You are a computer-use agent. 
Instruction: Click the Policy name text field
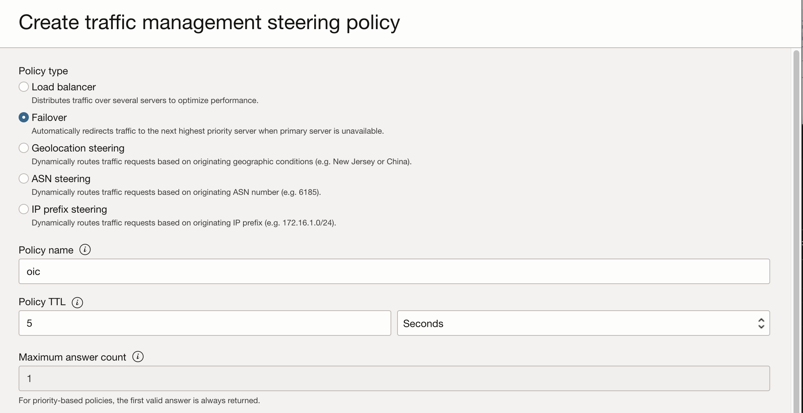click(394, 272)
